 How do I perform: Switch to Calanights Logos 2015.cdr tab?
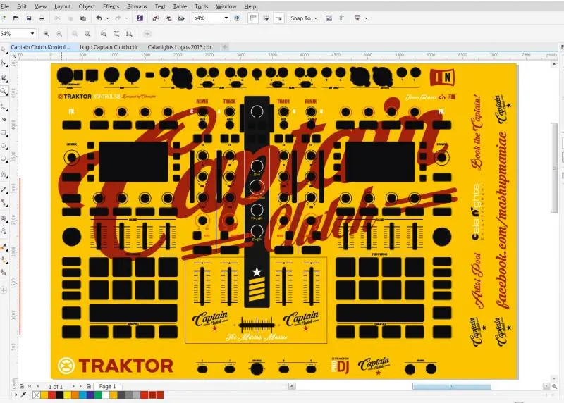[x=179, y=46]
